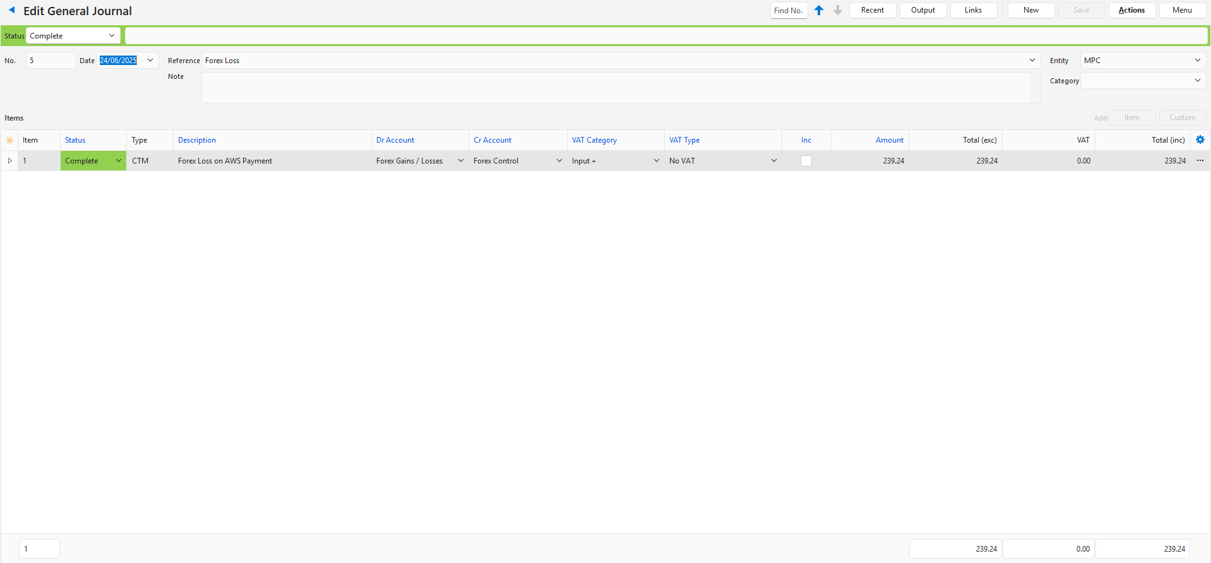Click into the Note text area
Image resolution: width=1211 pixels, height=563 pixels.
click(616, 88)
